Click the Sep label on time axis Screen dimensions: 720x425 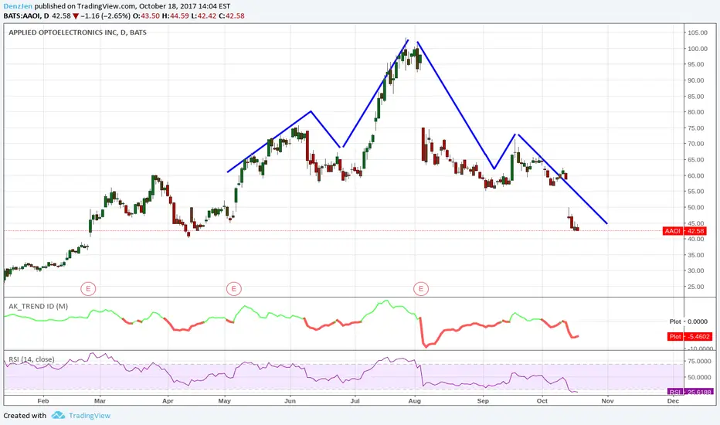point(483,401)
